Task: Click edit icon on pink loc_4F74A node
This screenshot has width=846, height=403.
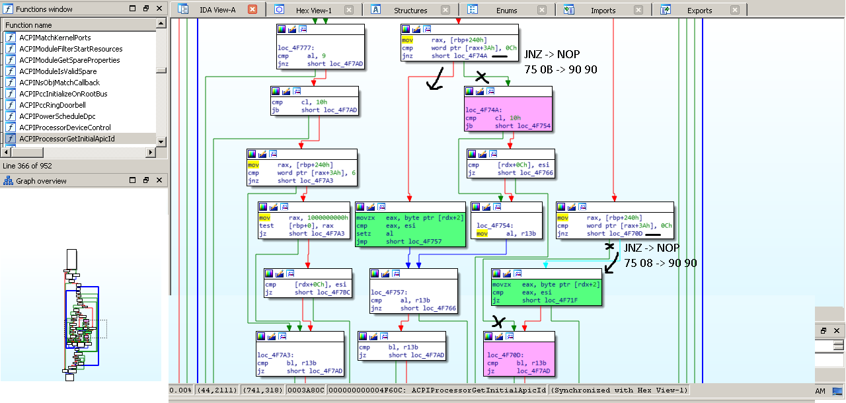Action: point(480,92)
